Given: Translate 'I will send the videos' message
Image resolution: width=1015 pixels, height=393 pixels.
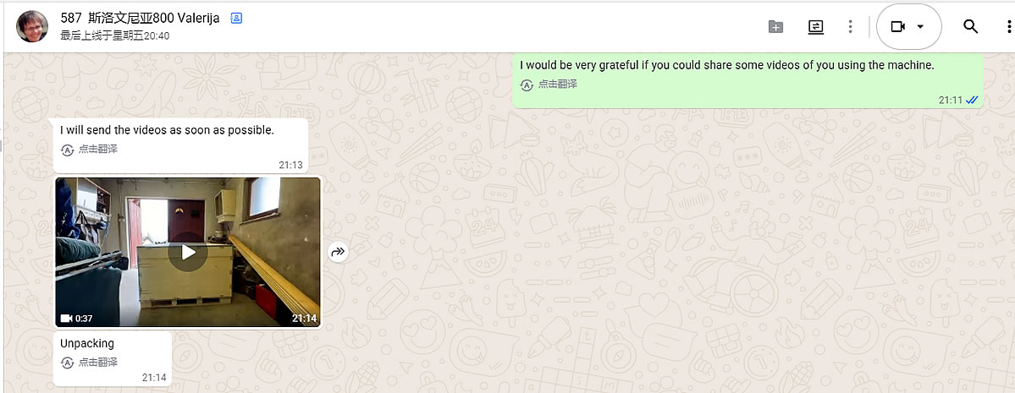Looking at the screenshot, I should click(90, 150).
